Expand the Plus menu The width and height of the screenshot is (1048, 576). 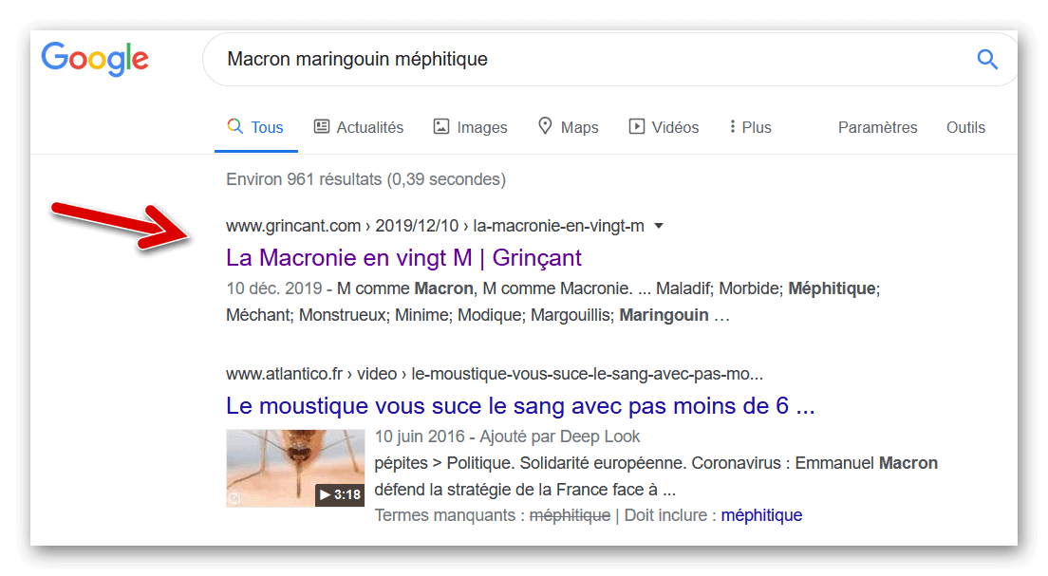[x=750, y=127]
